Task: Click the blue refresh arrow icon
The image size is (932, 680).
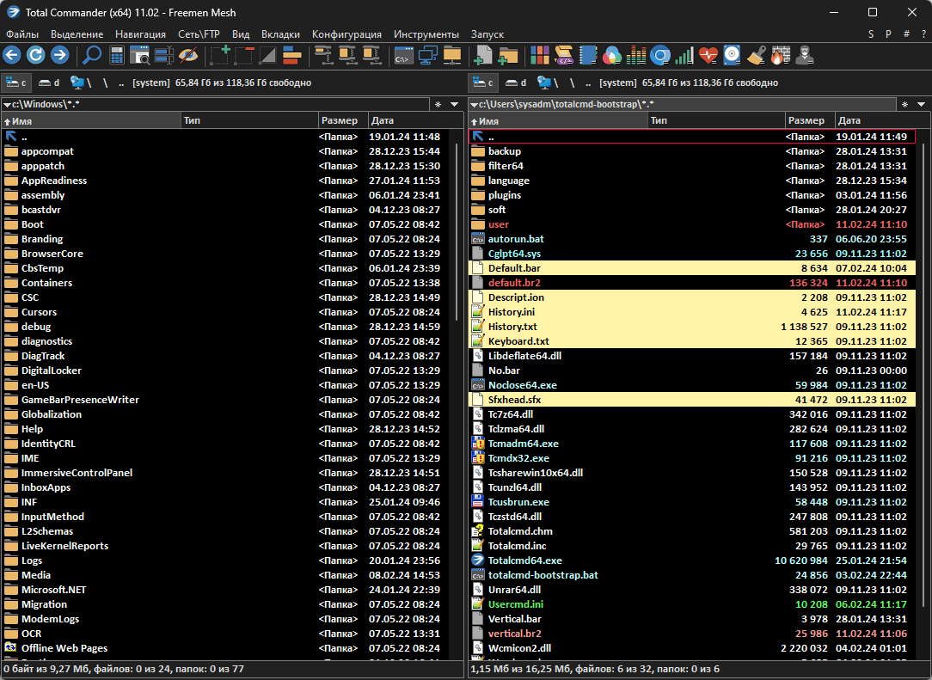Action: click(x=35, y=56)
